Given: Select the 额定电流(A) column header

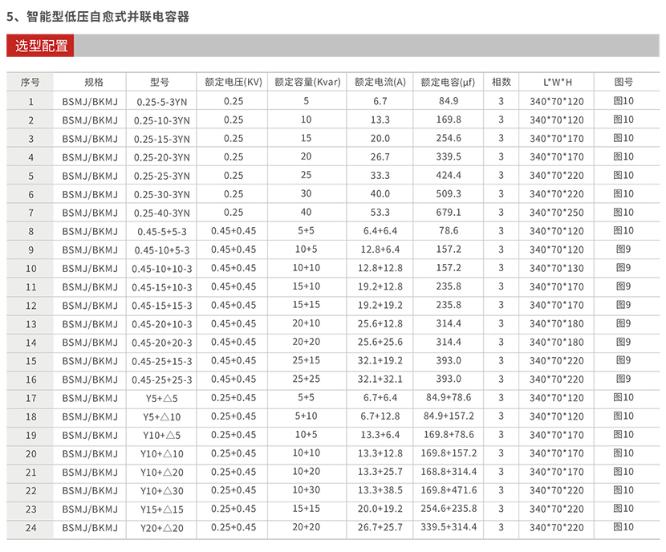Looking at the screenshot, I should coord(380,82).
